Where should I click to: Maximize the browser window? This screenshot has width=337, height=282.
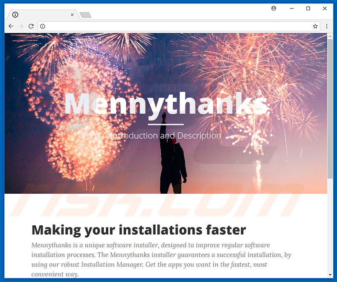click(x=308, y=8)
